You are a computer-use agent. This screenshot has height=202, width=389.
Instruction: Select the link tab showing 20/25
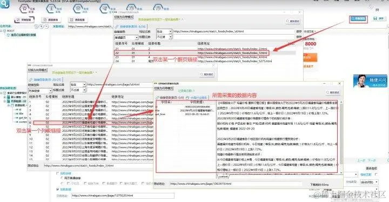pos(45,79)
